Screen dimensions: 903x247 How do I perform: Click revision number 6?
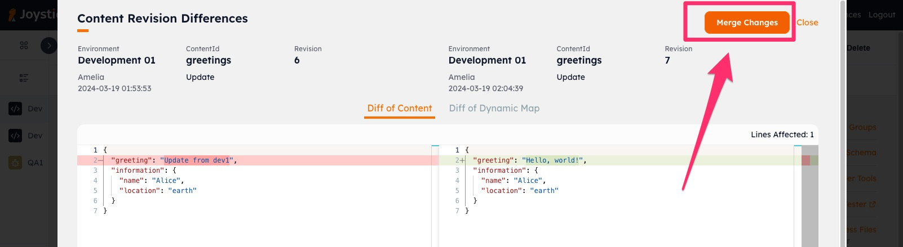tap(297, 60)
